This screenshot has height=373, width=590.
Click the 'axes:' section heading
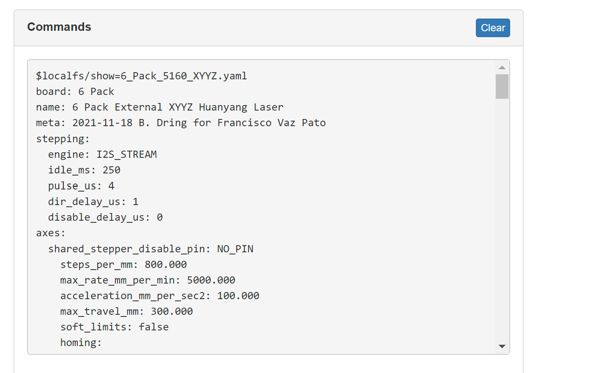[x=50, y=232]
